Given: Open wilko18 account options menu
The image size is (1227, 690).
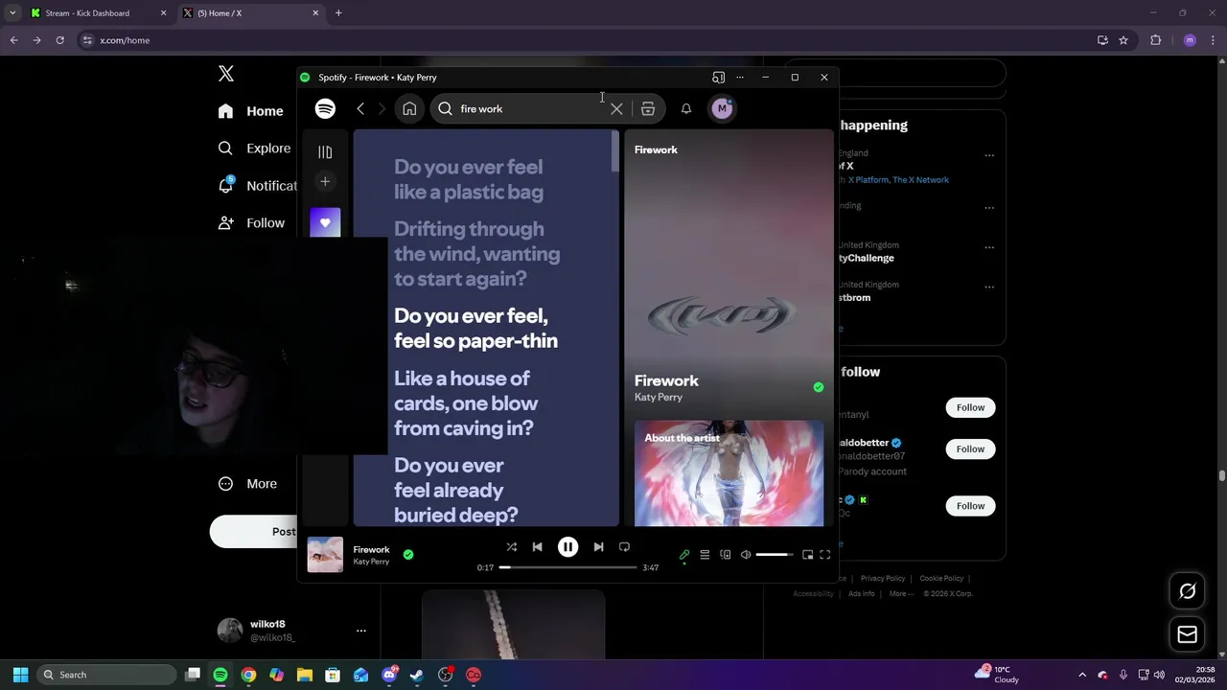Looking at the screenshot, I should click(x=361, y=631).
